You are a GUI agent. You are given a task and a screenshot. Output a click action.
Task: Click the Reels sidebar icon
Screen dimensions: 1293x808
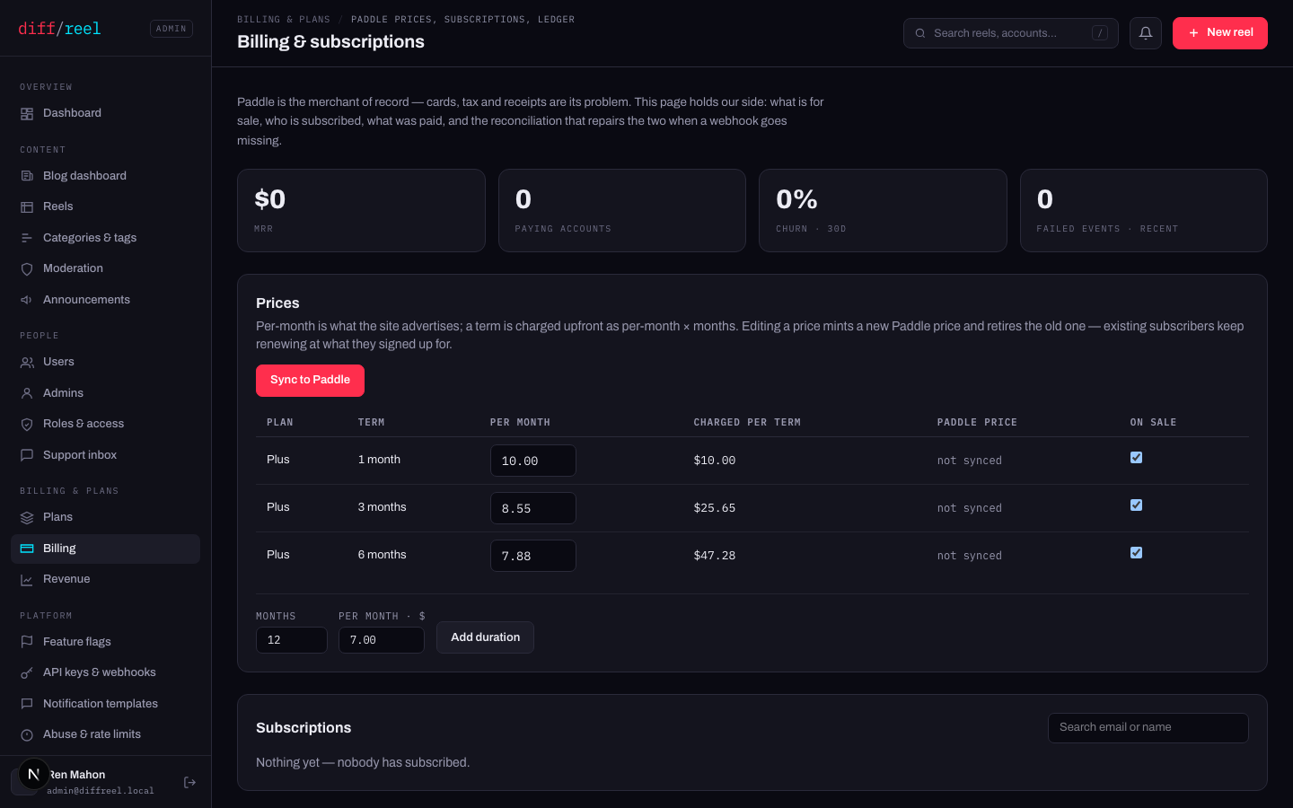[27, 207]
